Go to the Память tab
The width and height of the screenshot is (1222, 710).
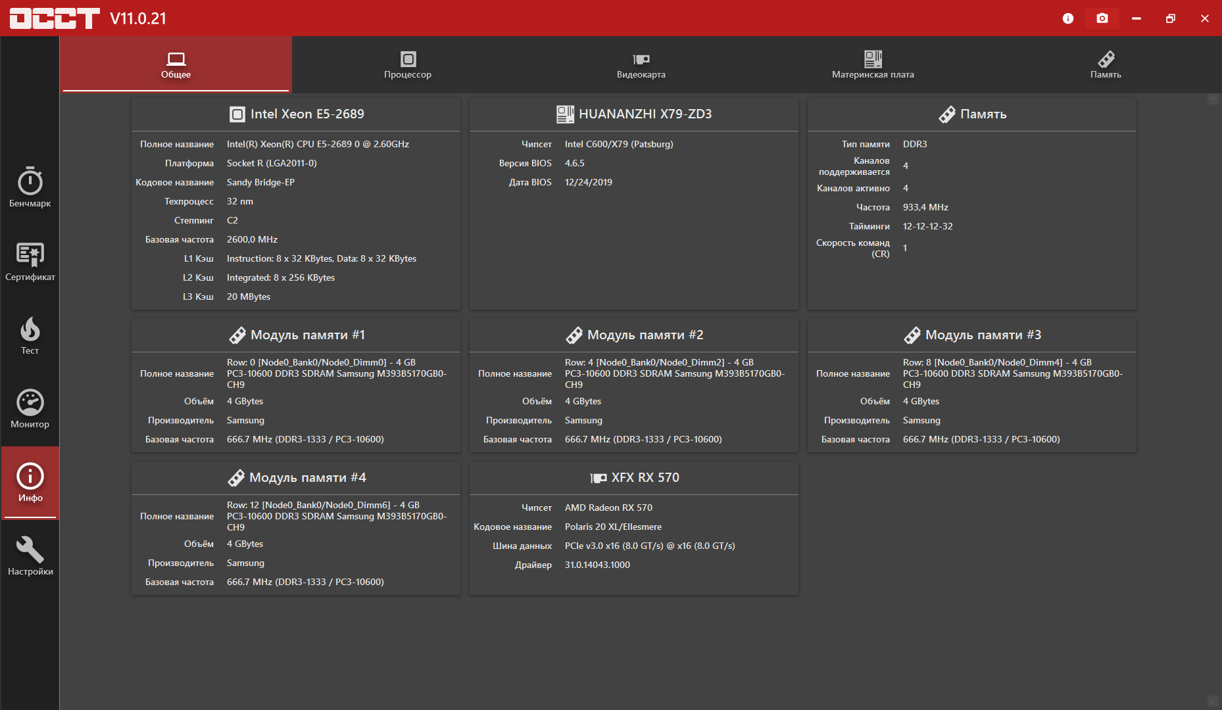coord(1106,64)
